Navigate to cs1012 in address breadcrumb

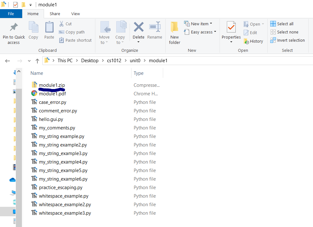click(114, 61)
